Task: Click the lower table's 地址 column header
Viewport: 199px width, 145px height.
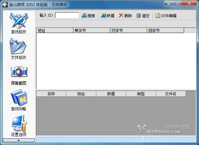Action: coord(81,94)
